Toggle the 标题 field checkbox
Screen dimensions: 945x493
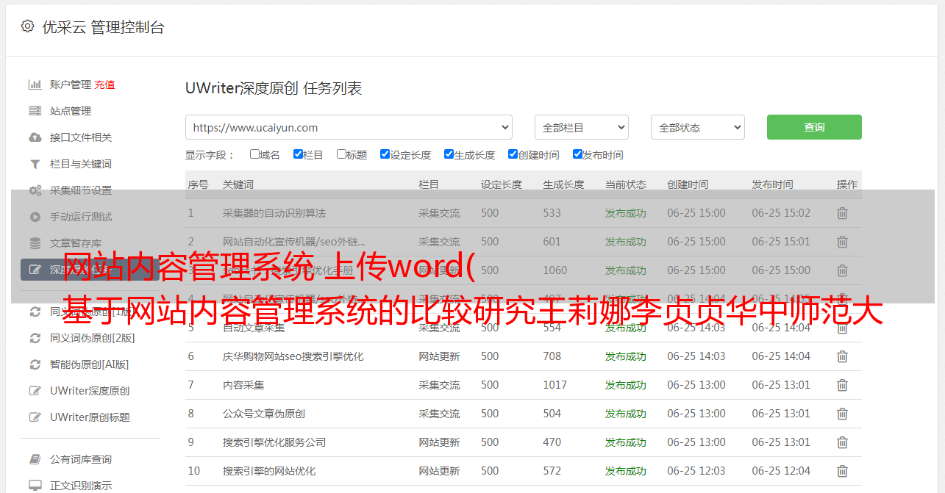click(x=341, y=154)
